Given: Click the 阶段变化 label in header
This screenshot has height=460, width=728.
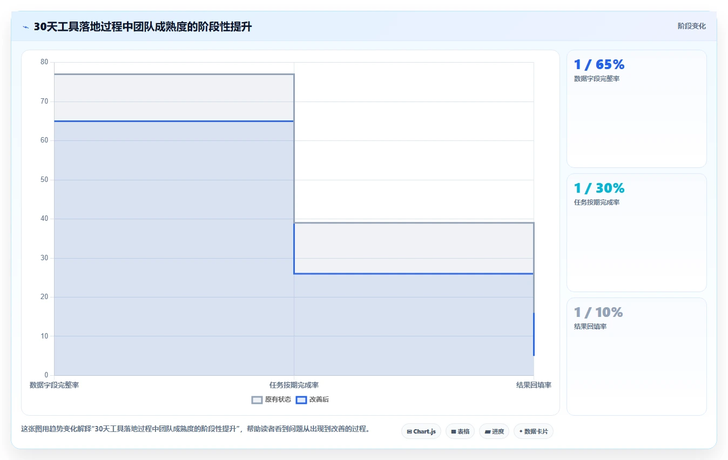Looking at the screenshot, I should pyautogui.click(x=692, y=26).
